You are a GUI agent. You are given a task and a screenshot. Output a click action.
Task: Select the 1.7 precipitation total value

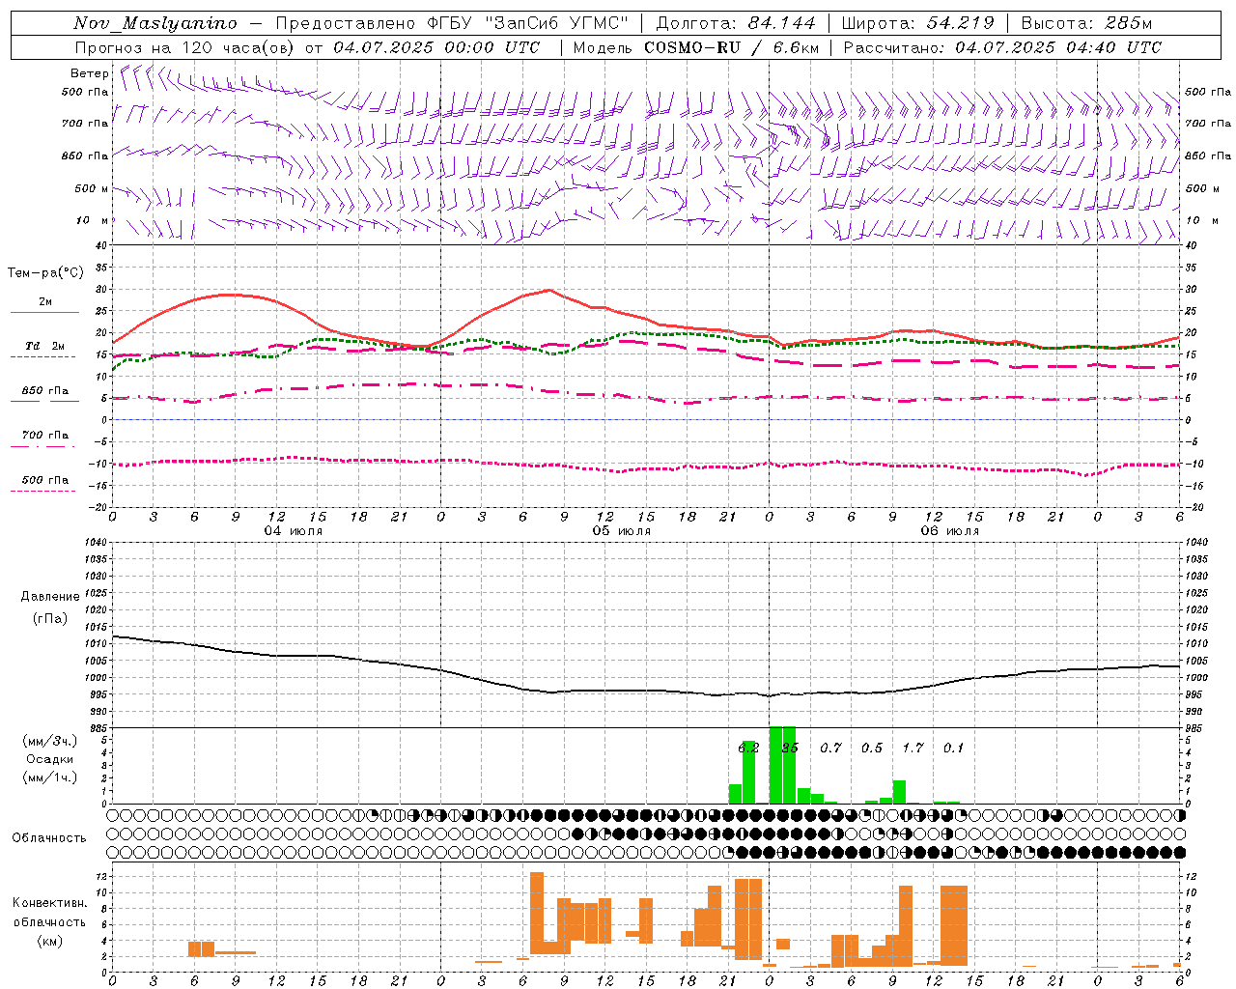[913, 748]
